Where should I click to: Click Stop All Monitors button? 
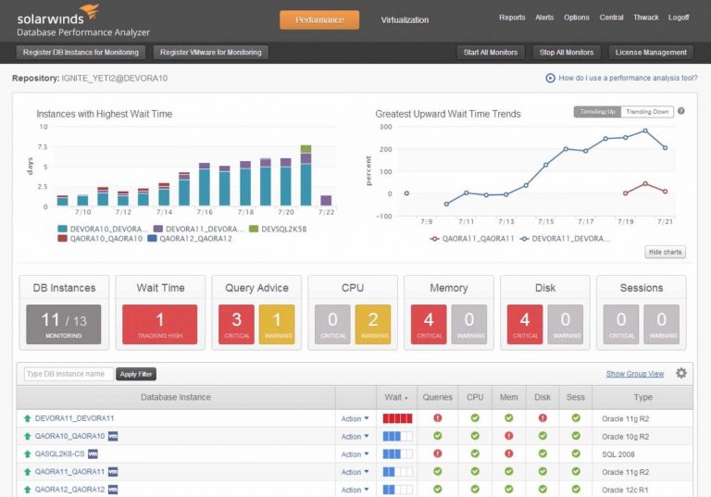coord(567,52)
